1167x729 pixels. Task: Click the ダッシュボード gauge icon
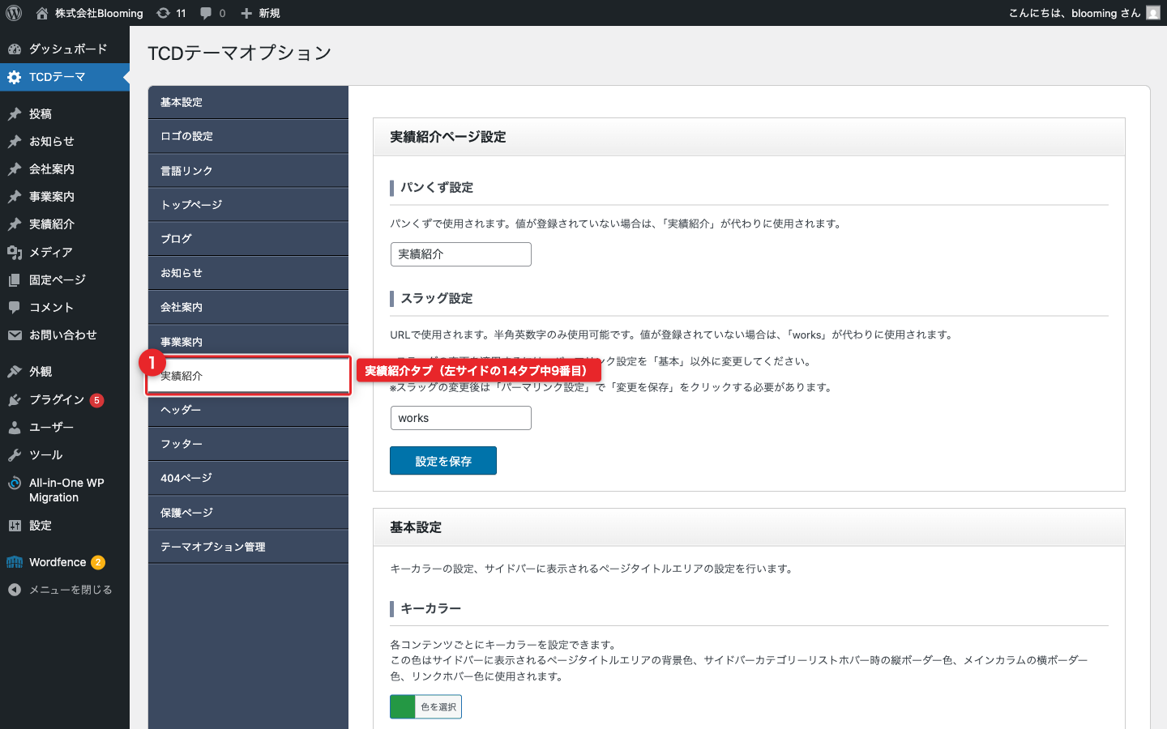pyautogui.click(x=15, y=49)
